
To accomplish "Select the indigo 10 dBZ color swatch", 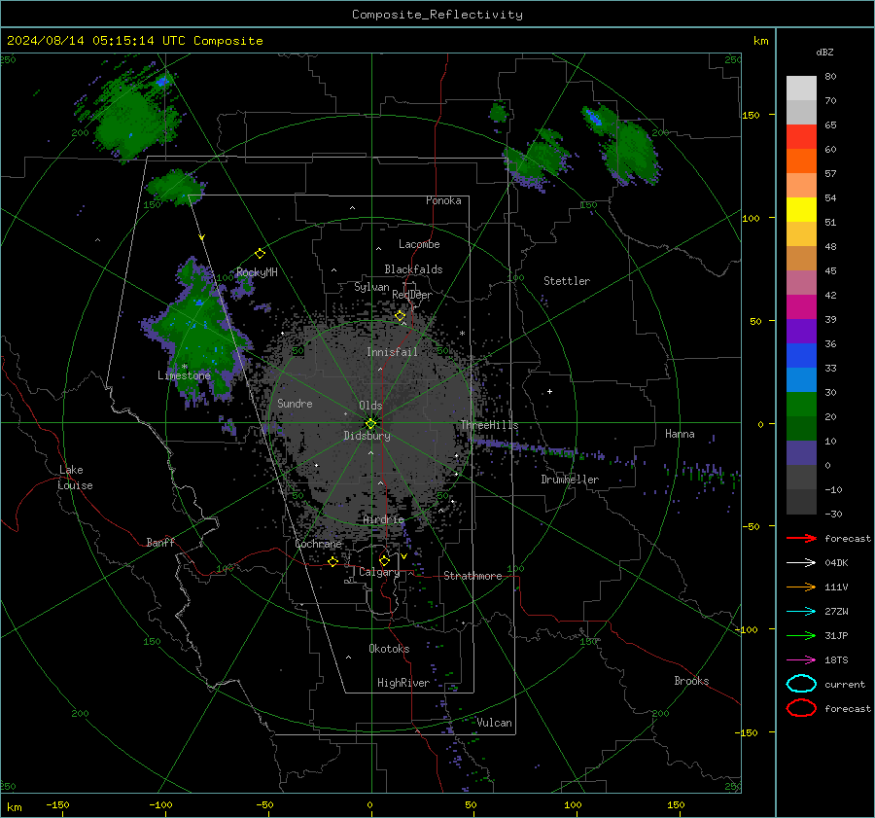I will [801, 452].
